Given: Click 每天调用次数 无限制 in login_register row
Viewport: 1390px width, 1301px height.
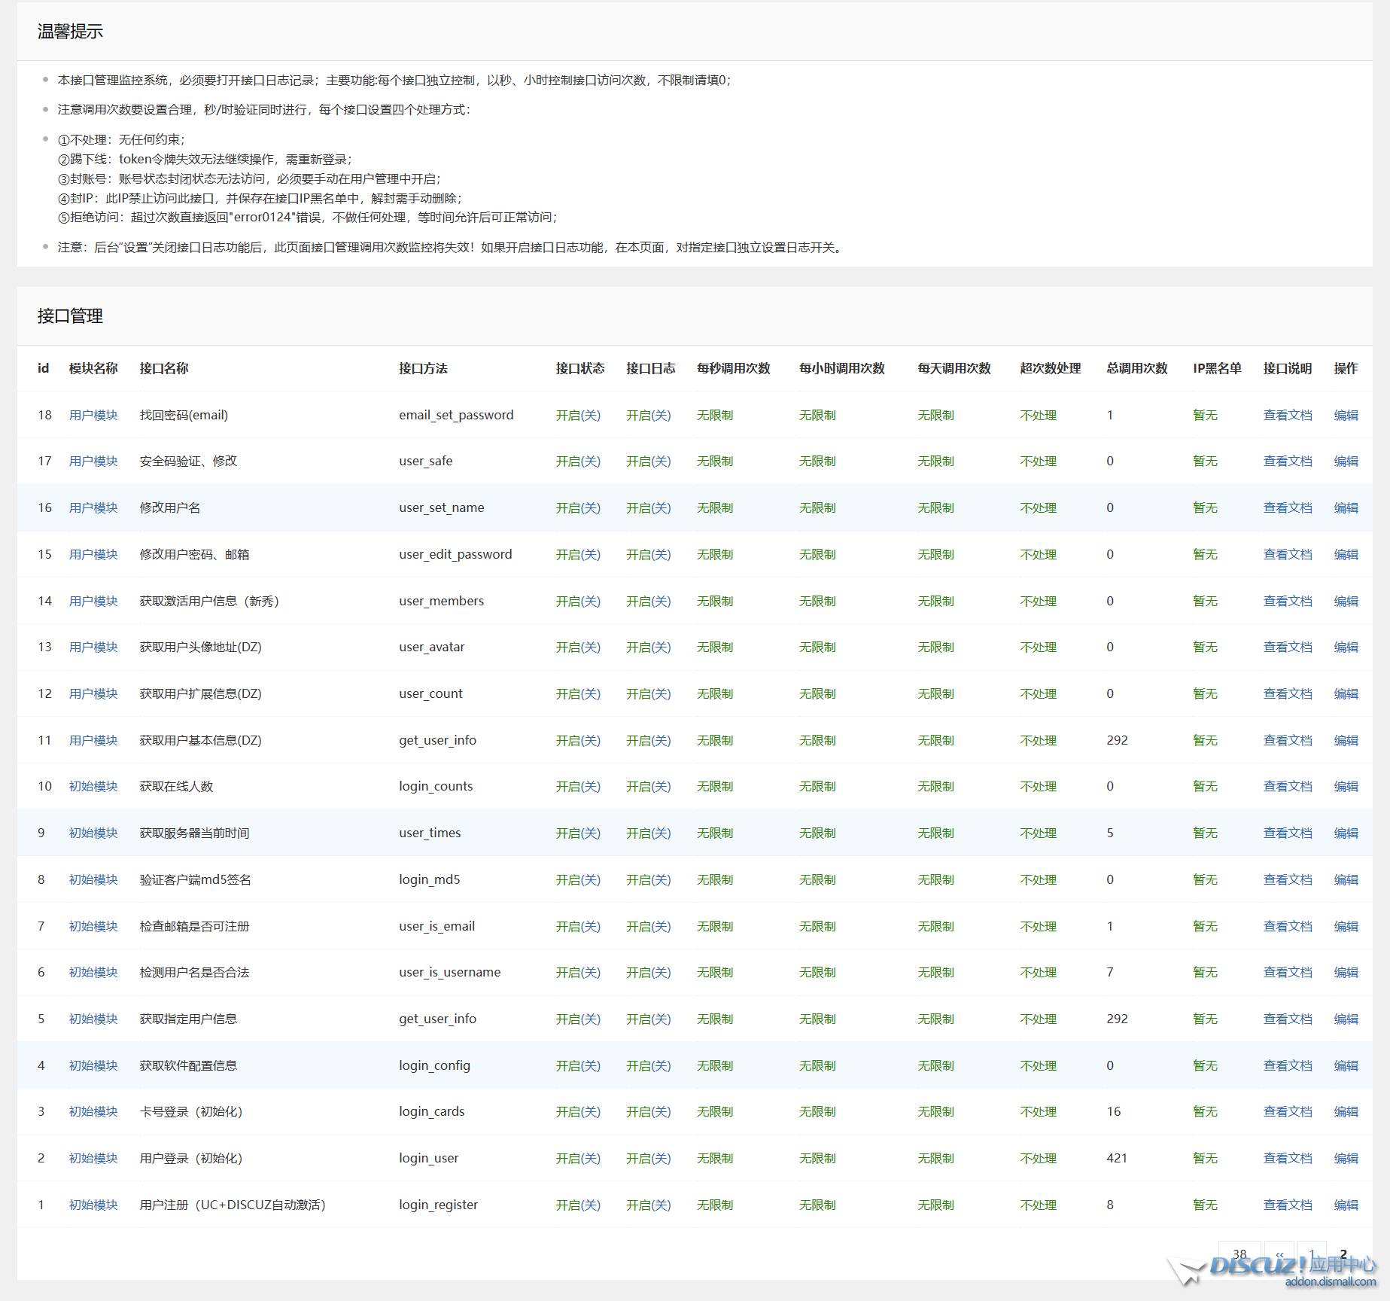Looking at the screenshot, I should 935,1205.
